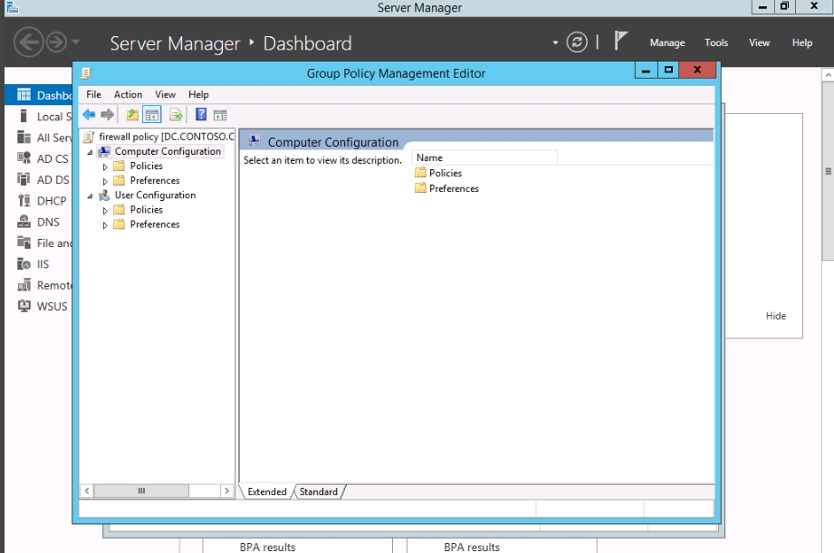Select AD CS in Server Manager sidebar

(x=43, y=158)
